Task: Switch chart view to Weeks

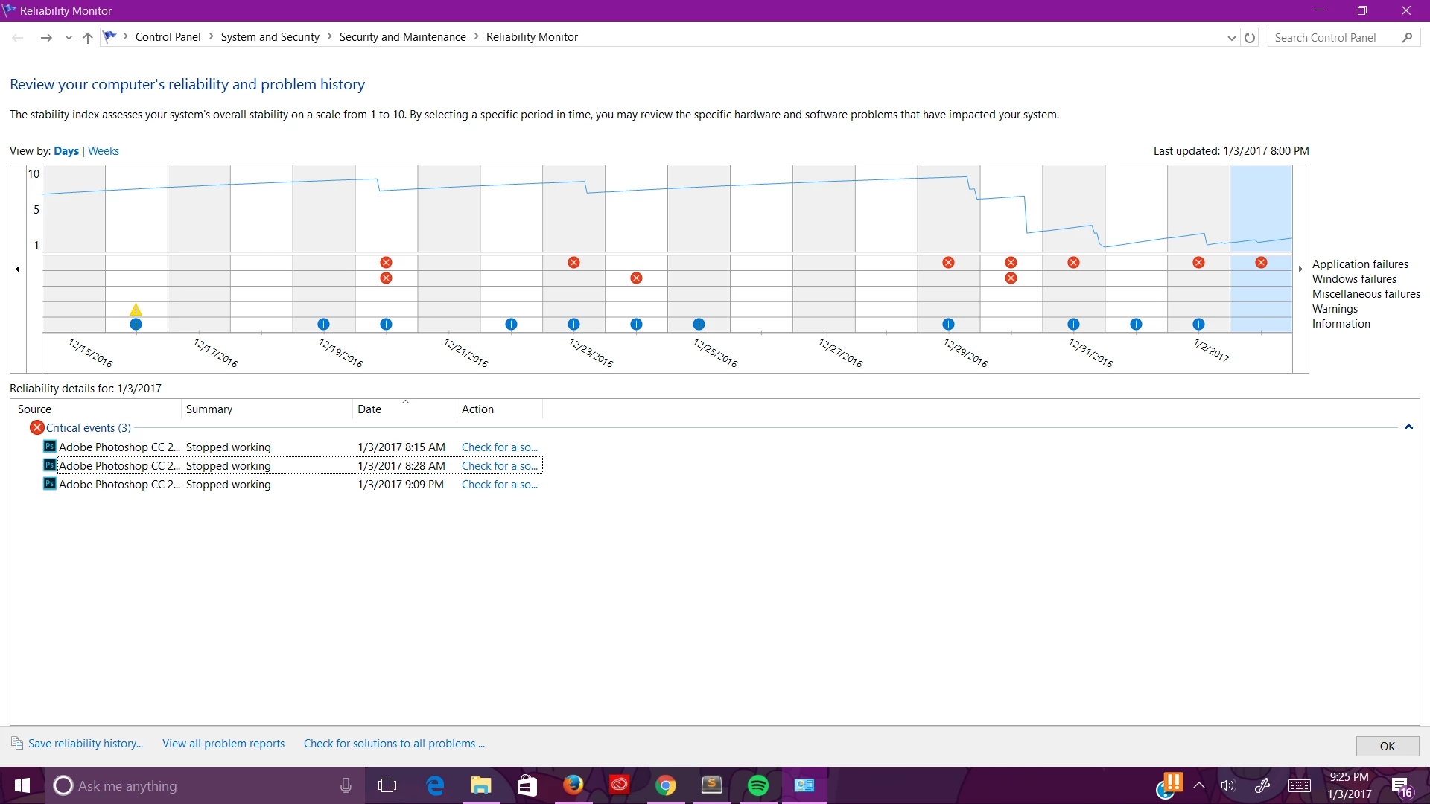Action: pyautogui.click(x=104, y=151)
